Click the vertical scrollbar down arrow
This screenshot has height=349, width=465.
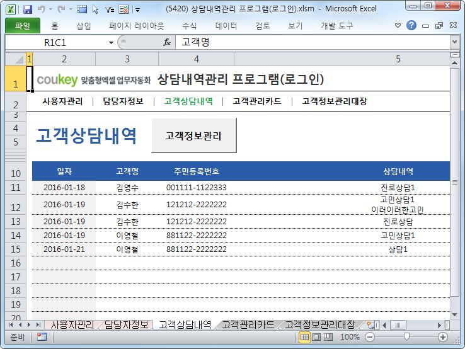[x=454, y=315]
